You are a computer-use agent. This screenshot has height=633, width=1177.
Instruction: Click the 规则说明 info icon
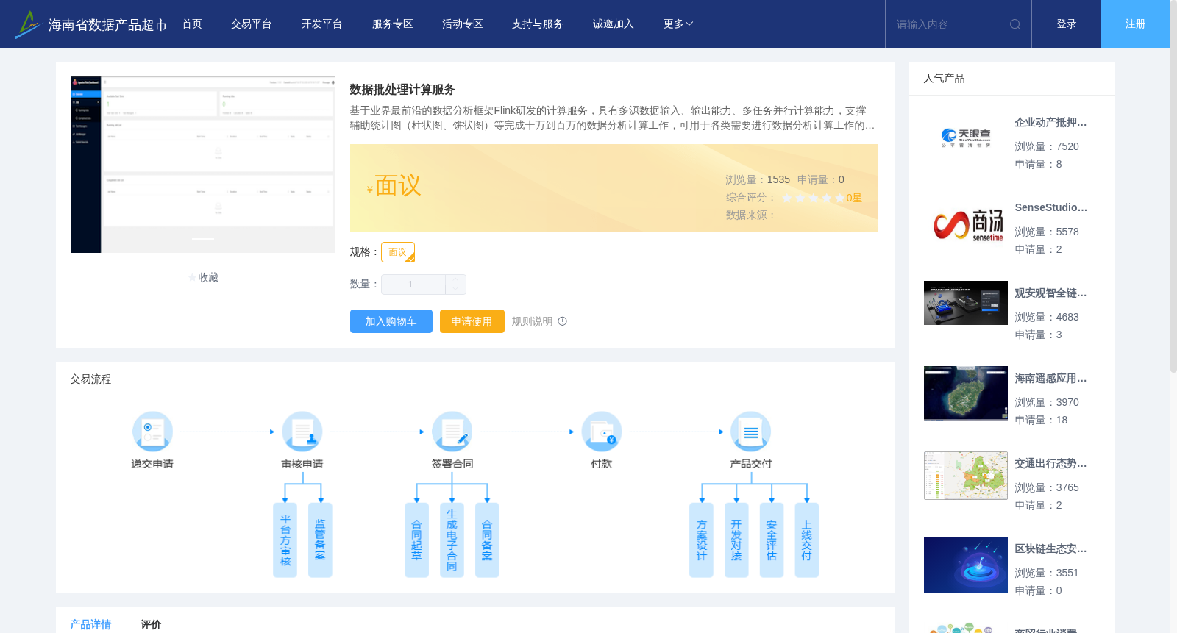point(563,321)
